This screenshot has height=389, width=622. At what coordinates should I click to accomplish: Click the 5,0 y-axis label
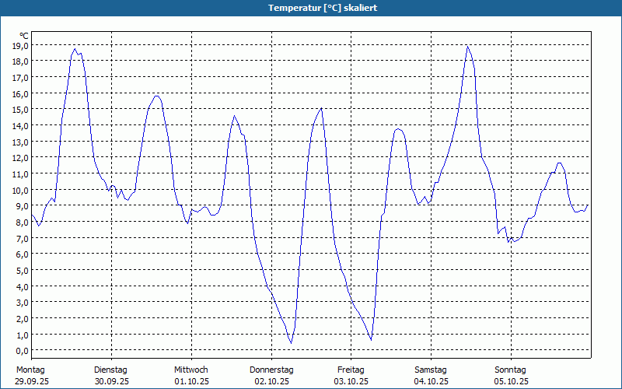click(x=22, y=270)
